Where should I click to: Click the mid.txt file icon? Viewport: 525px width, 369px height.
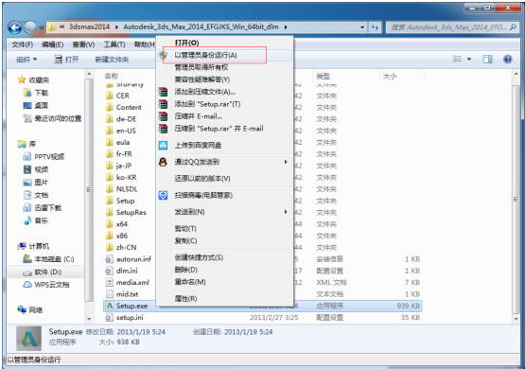[x=110, y=294]
